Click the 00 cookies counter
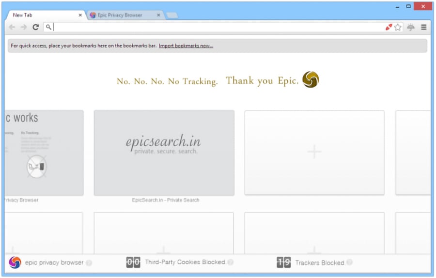The height and width of the screenshot is (278, 436). tap(133, 262)
